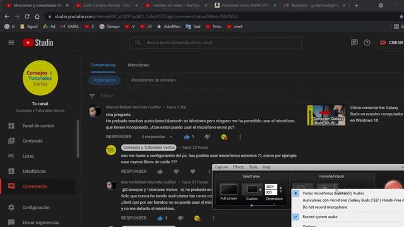Click the YouTube Studio logo

pyautogui.click(x=38, y=43)
